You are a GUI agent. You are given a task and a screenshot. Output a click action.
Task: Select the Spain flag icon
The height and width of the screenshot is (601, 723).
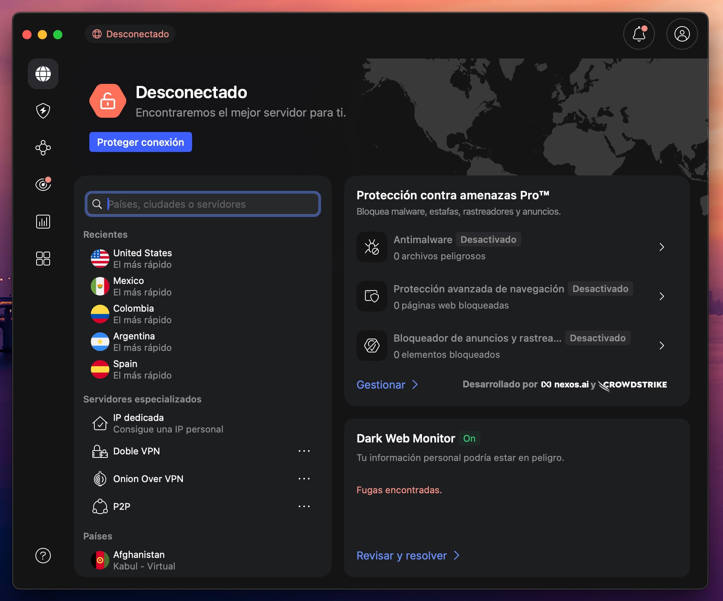[100, 369]
